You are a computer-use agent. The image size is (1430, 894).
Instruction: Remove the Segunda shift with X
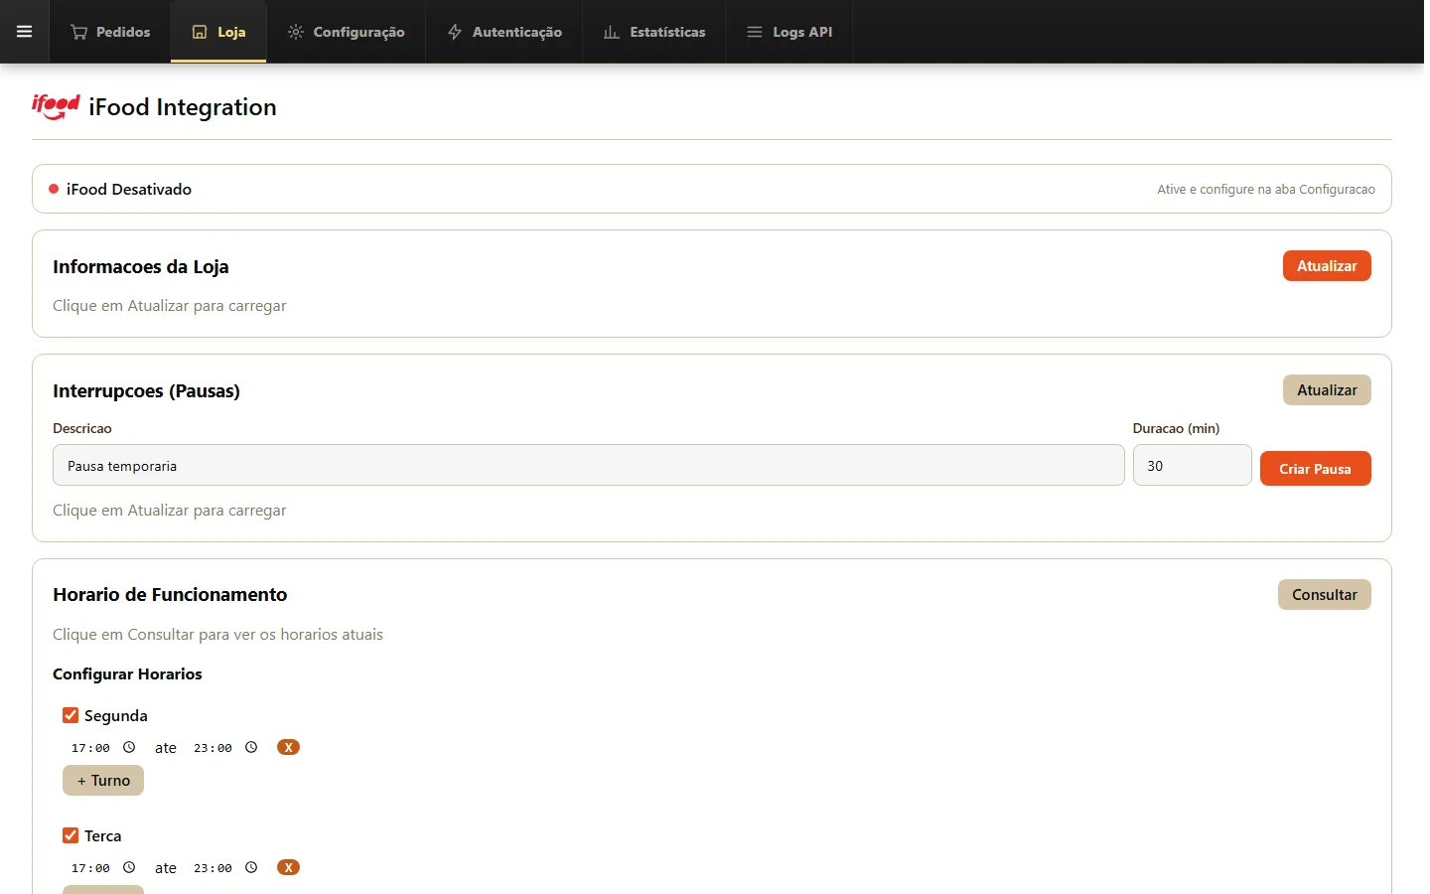pos(288,748)
